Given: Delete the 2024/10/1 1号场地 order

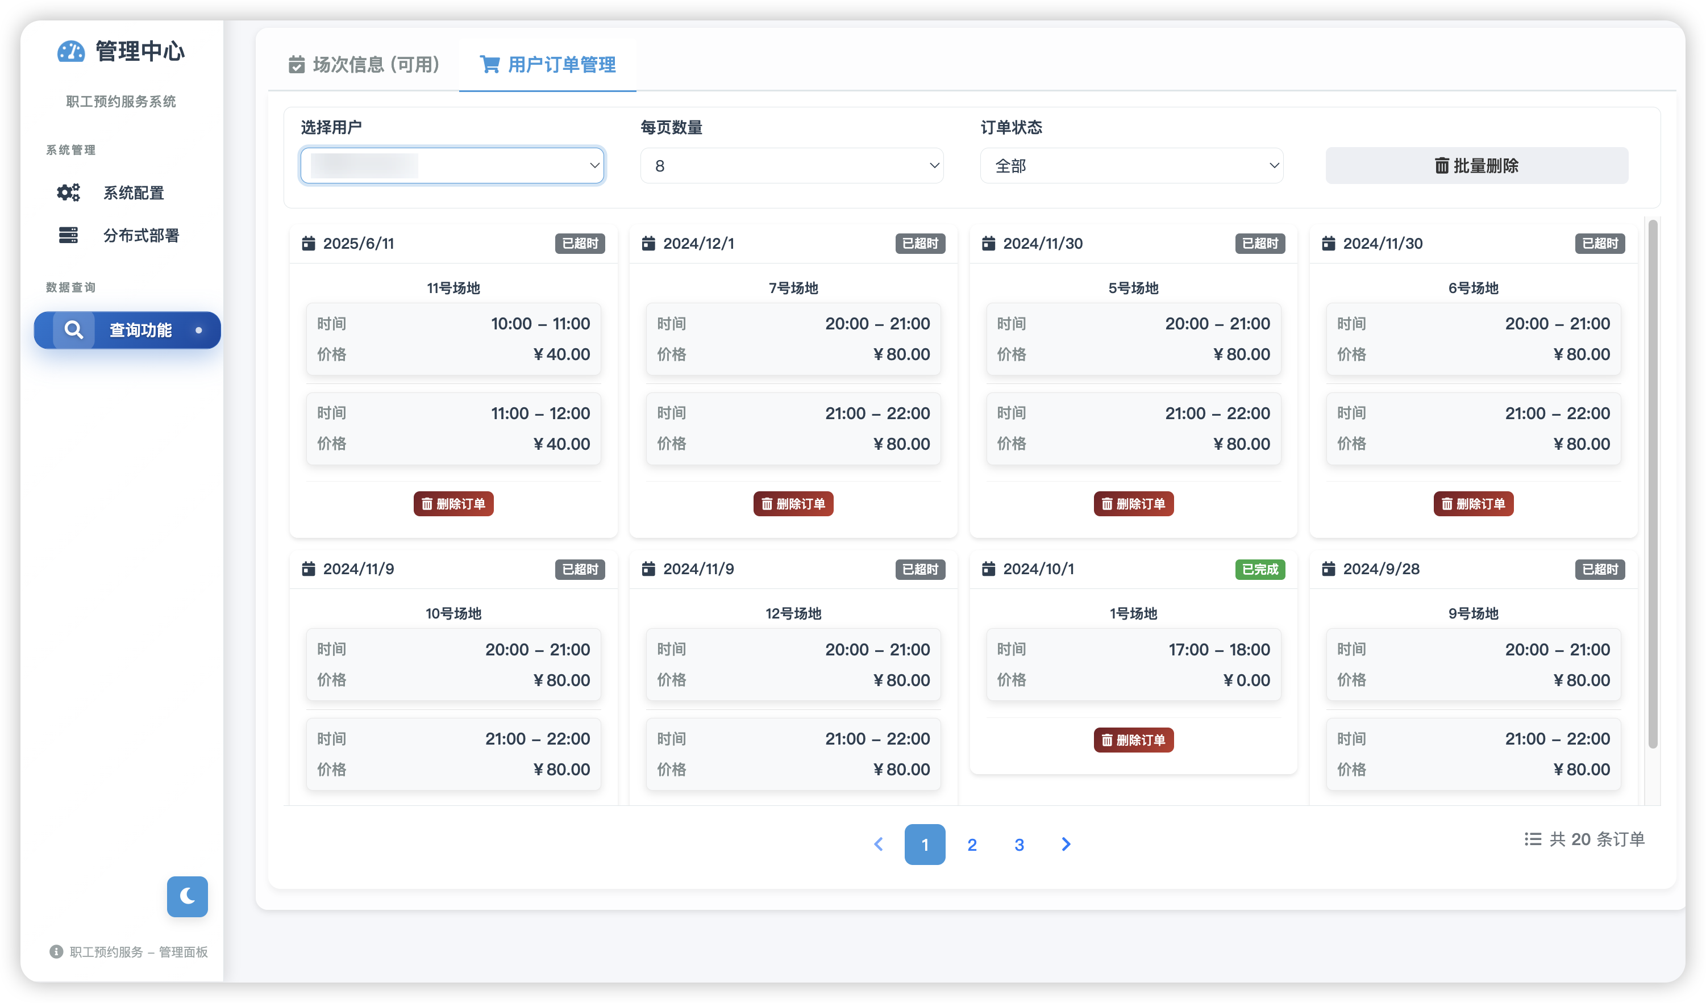Looking at the screenshot, I should pyautogui.click(x=1133, y=739).
